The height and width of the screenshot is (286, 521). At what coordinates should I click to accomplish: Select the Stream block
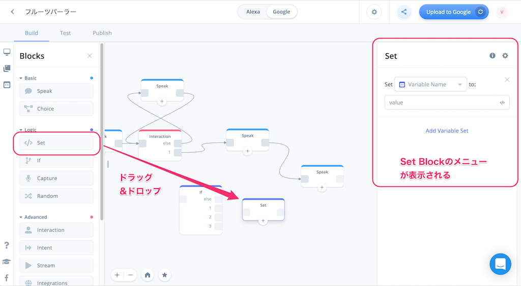pyautogui.click(x=56, y=266)
